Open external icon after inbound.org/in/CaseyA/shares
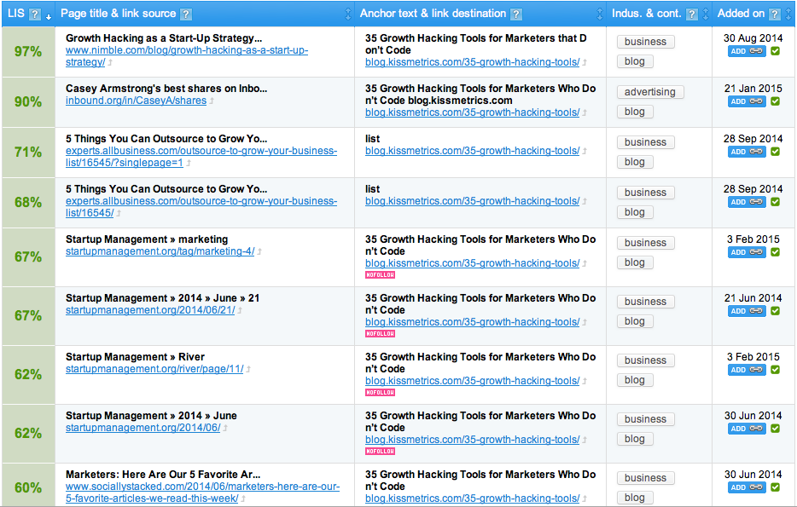 (212, 101)
